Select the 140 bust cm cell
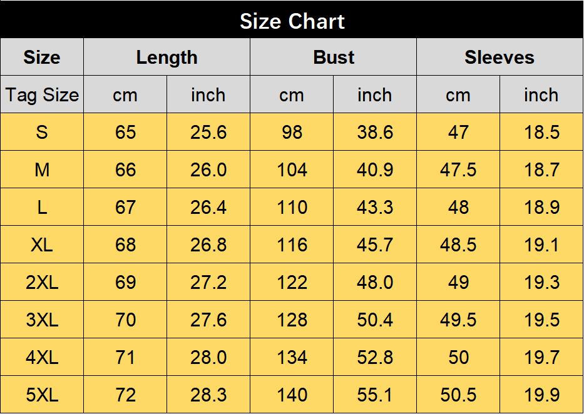584x414 pixels. [x=292, y=395]
